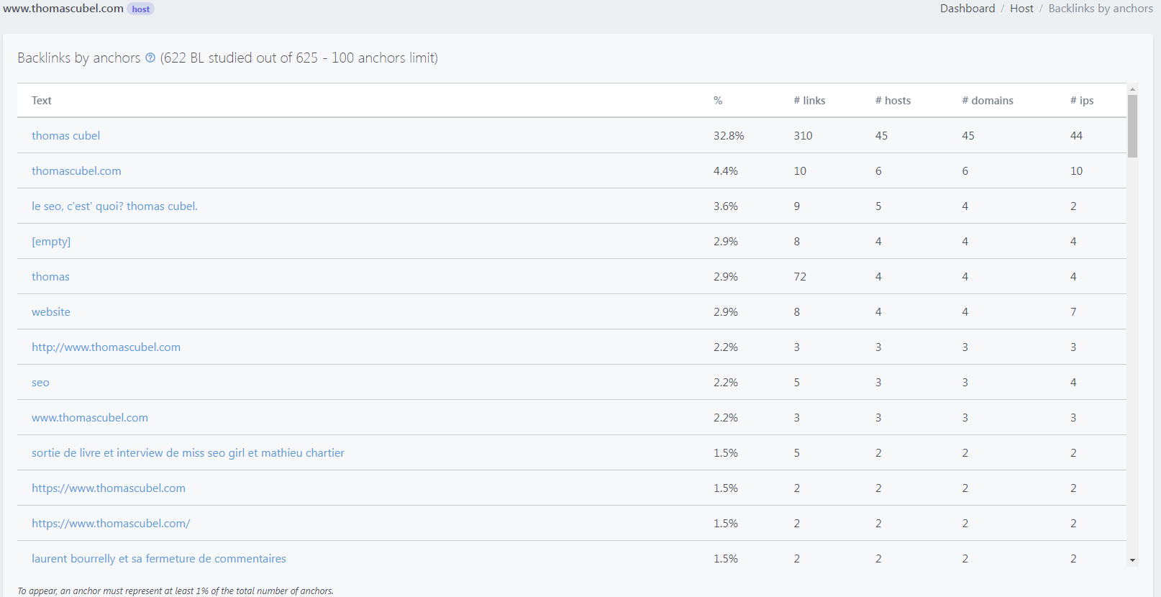Click the www.thomascubel.com page title
Viewport: 1161px width, 597px height.
click(x=63, y=9)
